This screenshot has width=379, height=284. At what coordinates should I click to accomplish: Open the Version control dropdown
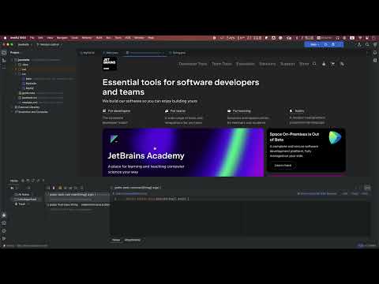pos(50,44)
